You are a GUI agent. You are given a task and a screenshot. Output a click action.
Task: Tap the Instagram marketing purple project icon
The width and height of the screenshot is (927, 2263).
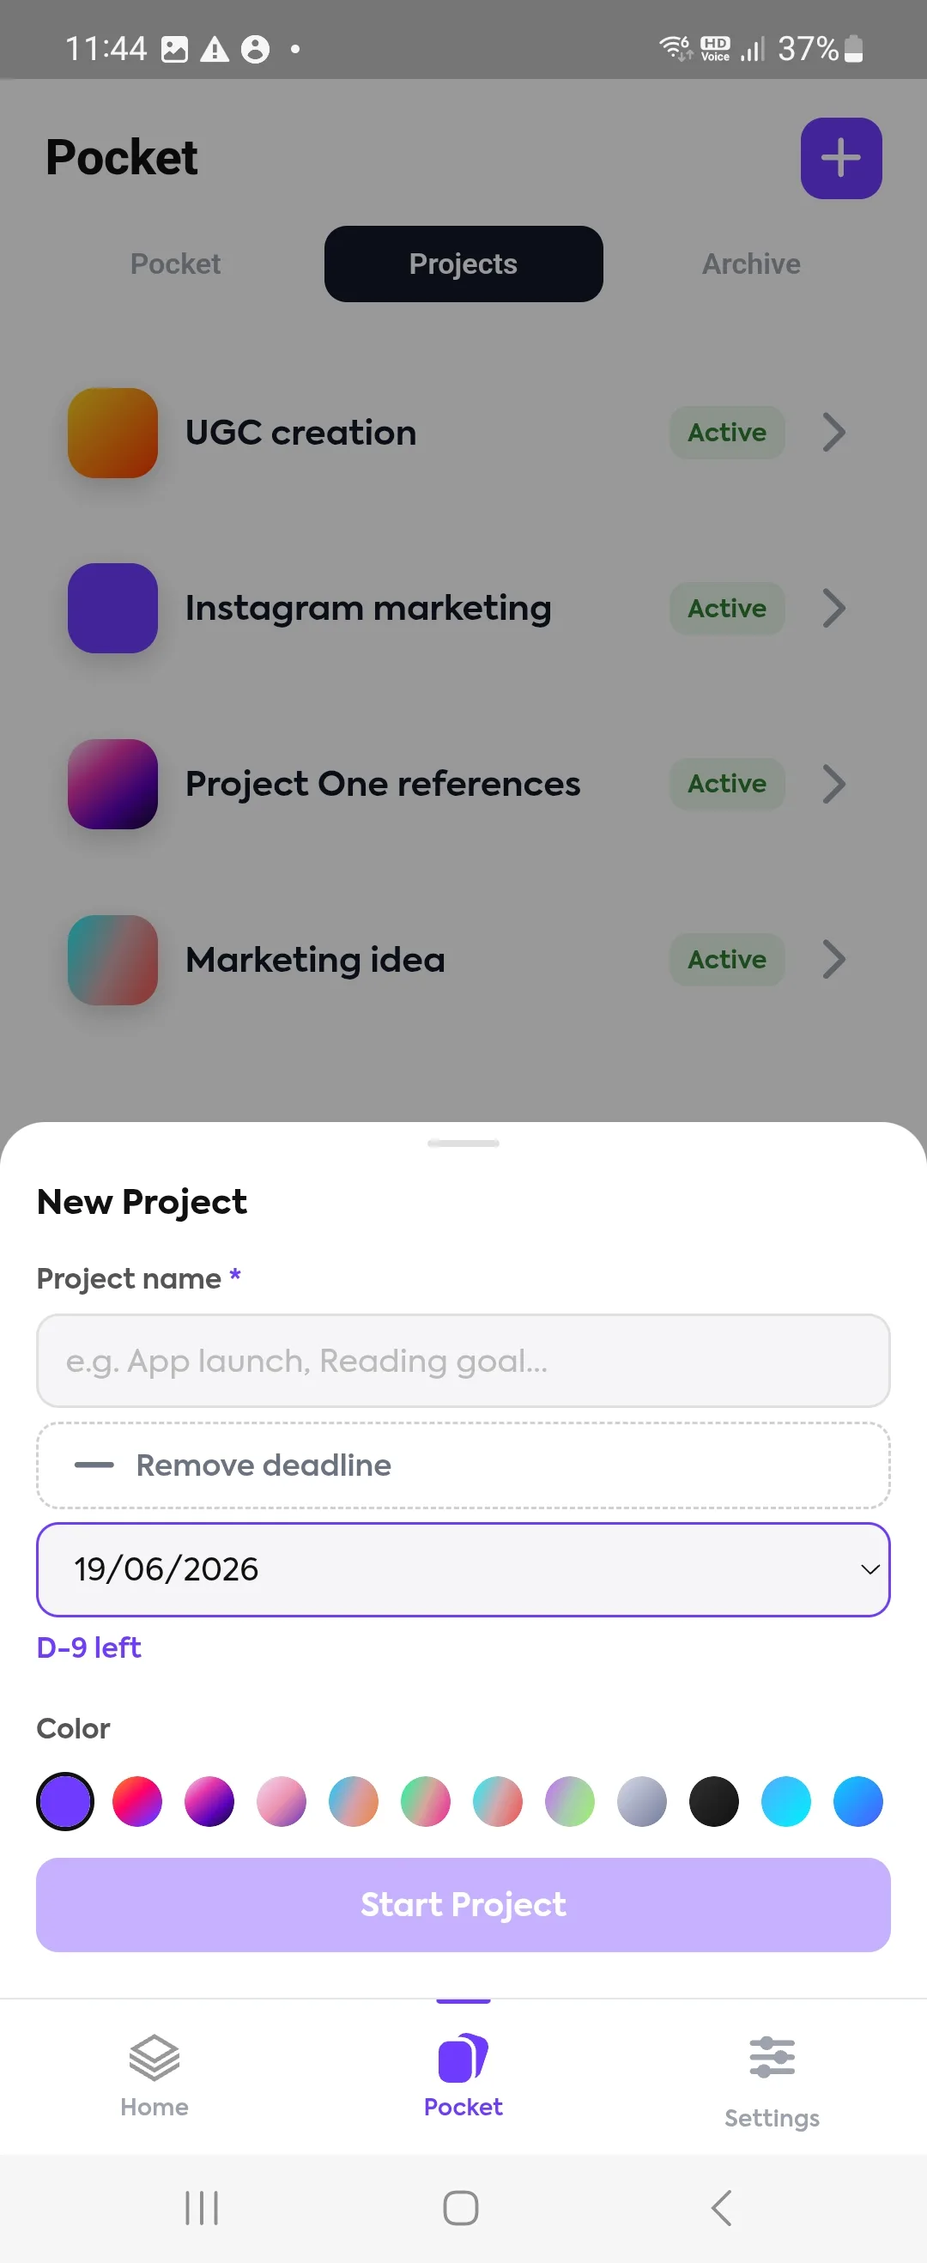click(113, 608)
